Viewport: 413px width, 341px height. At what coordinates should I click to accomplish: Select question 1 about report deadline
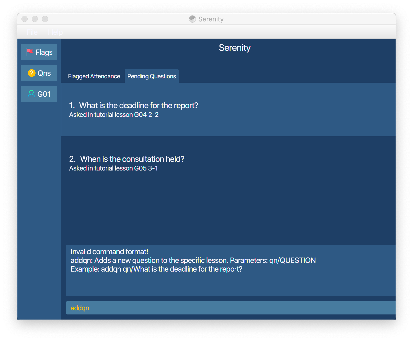point(228,109)
